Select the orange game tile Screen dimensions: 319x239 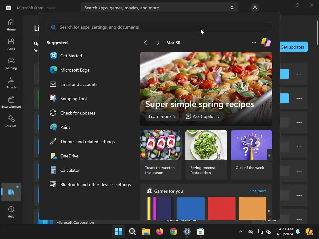tap(252, 208)
